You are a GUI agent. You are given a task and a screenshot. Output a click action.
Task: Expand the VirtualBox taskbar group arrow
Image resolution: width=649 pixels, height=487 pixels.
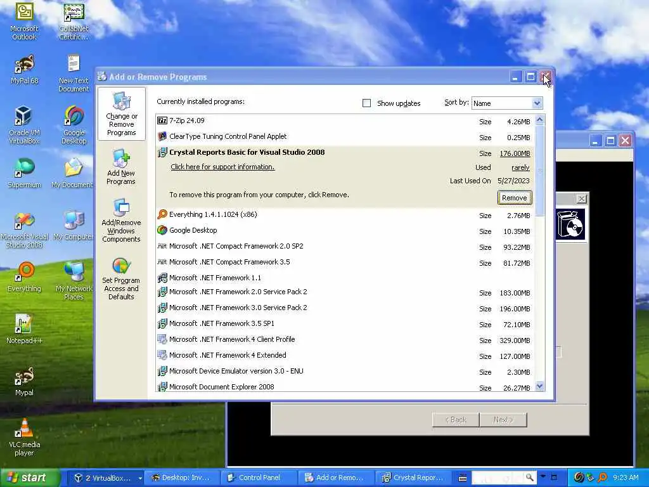pyautogui.click(x=140, y=478)
